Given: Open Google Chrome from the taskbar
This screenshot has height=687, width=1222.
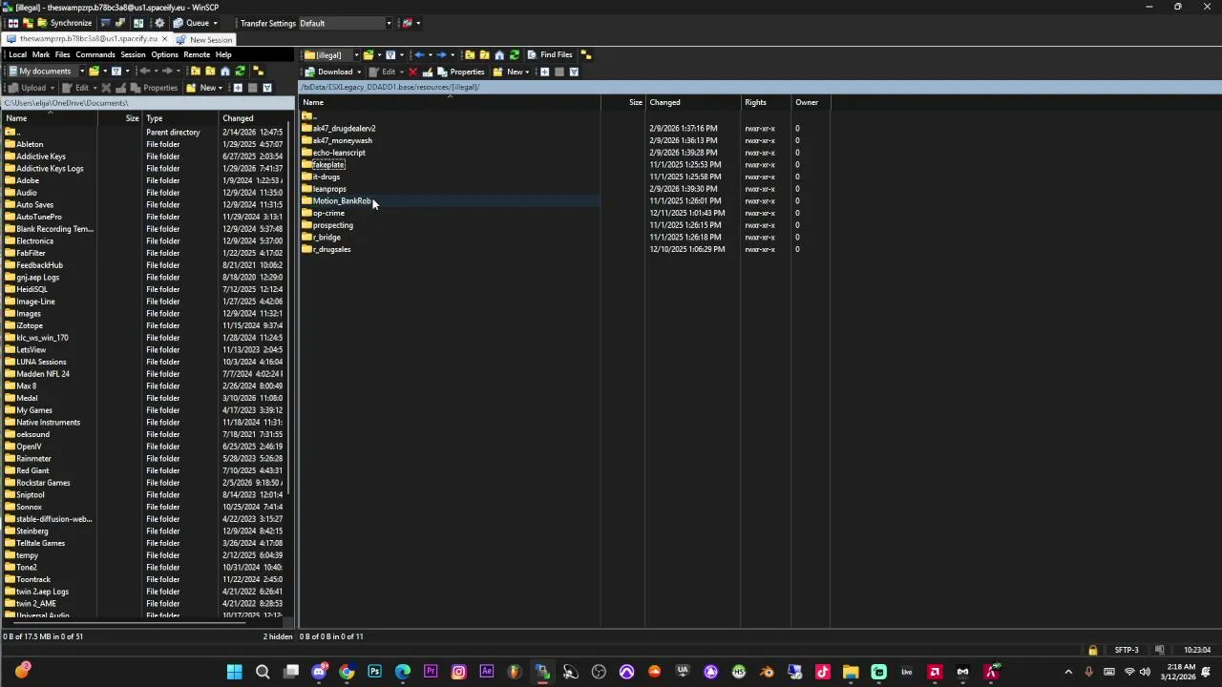Looking at the screenshot, I should 347,672.
